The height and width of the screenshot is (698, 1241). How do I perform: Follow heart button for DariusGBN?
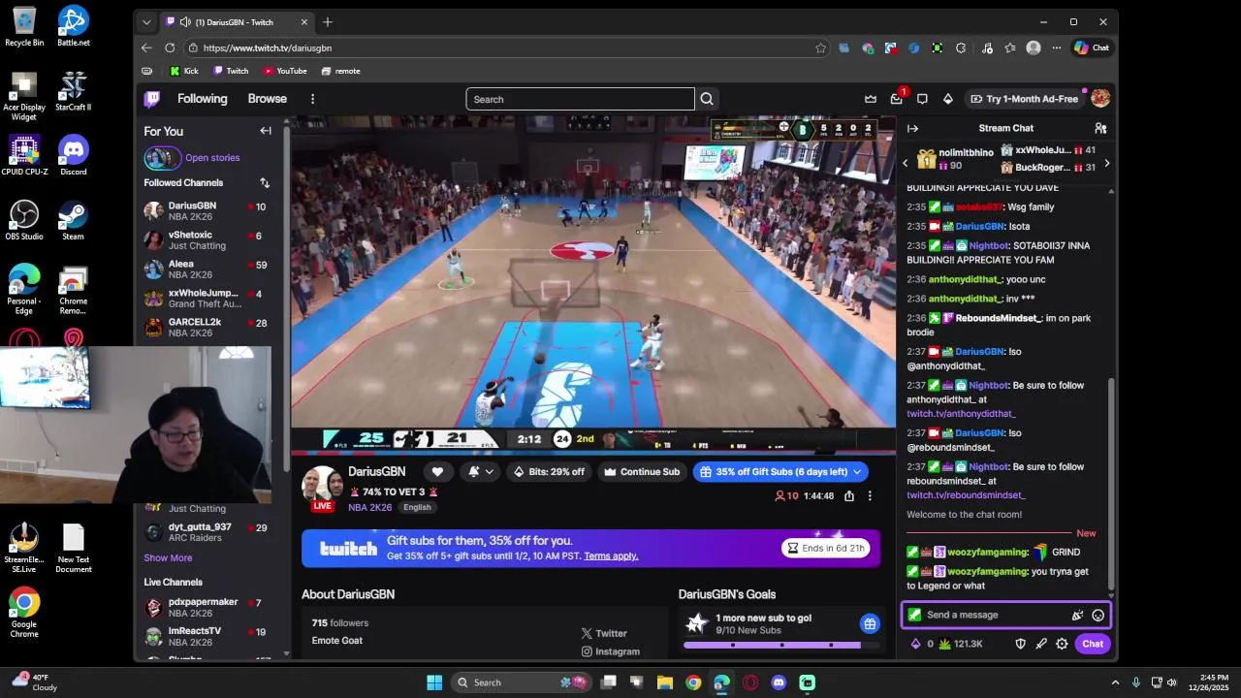coord(437,472)
